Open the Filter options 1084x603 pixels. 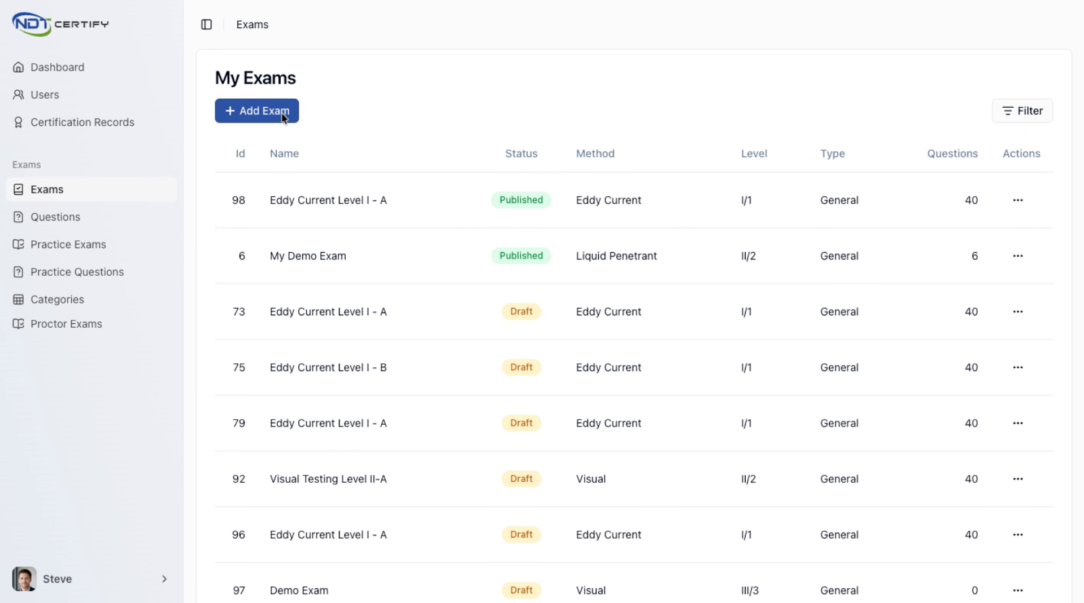click(1022, 111)
